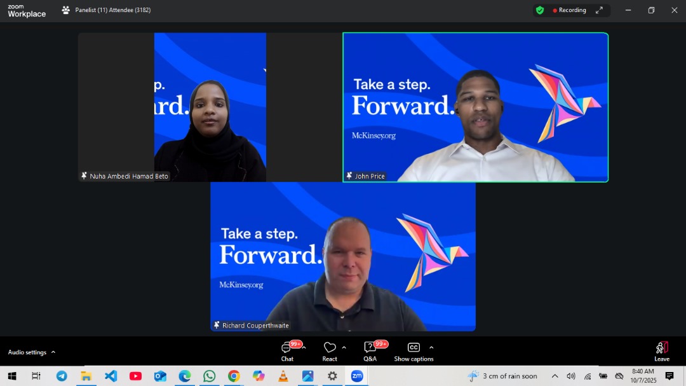Open the Q&A panel
This screenshot has width=686, height=386.
(x=370, y=352)
